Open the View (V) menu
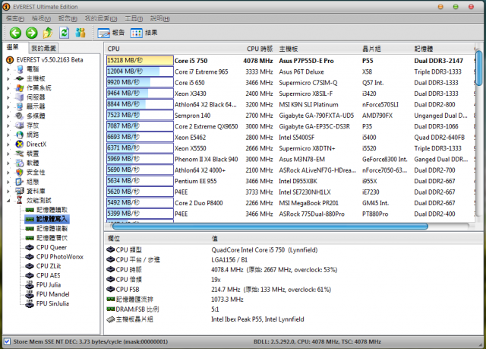Image resolution: width=486 pixels, height=349 pixels. tap(41, 18)
